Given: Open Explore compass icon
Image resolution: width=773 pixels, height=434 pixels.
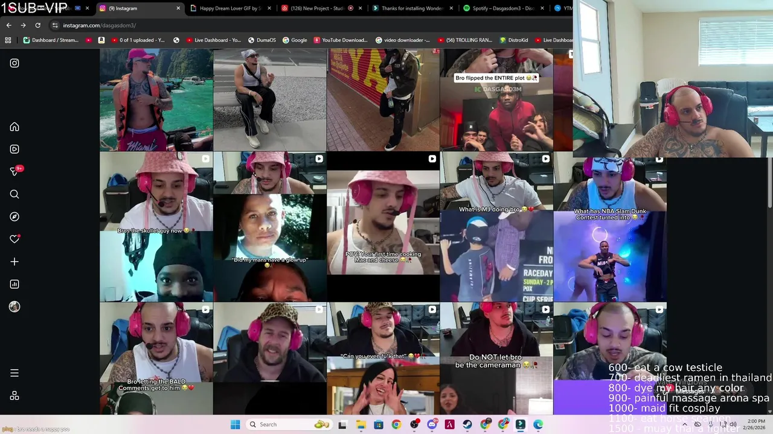Looking at the screenshot, I should click(x=14, y=216).
